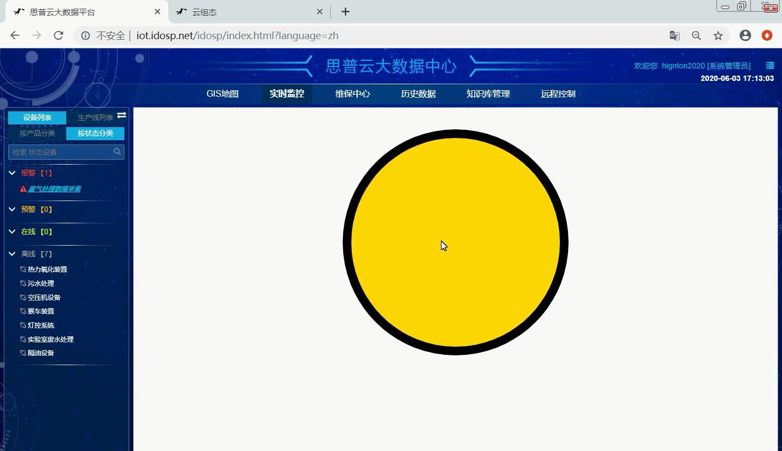Collapse the 报警【1】 section

tap(12, 173)
